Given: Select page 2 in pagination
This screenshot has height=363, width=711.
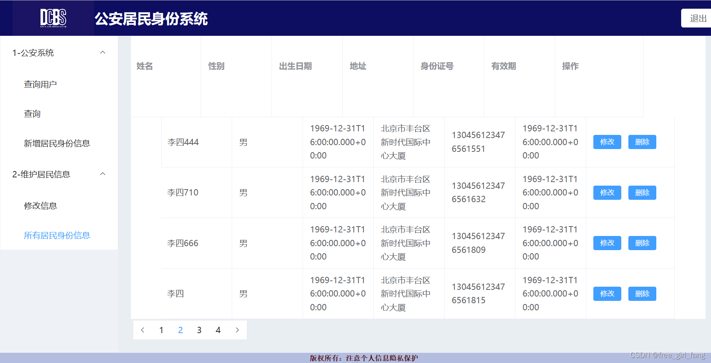Looking at the screenshot, I should [180, 330].
